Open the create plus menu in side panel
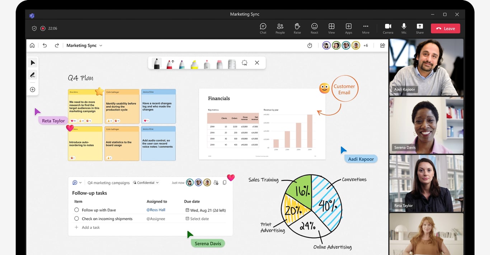 coord(33,90)
